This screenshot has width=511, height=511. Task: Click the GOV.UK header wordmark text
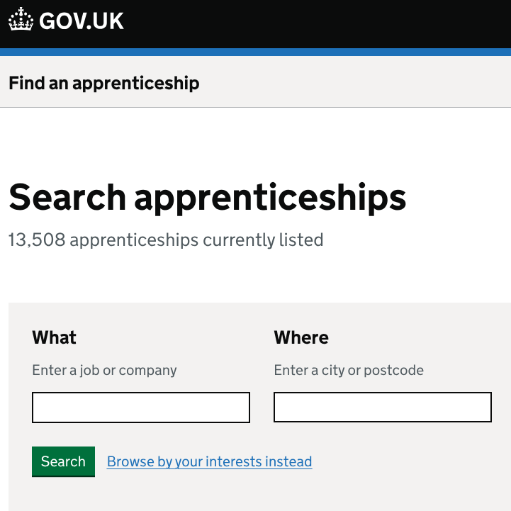click(x=82, y=21)
